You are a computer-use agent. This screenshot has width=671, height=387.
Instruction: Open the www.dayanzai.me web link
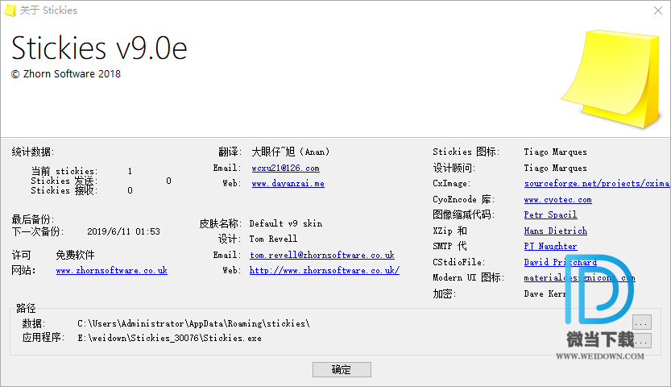click(x=288, y=184)
